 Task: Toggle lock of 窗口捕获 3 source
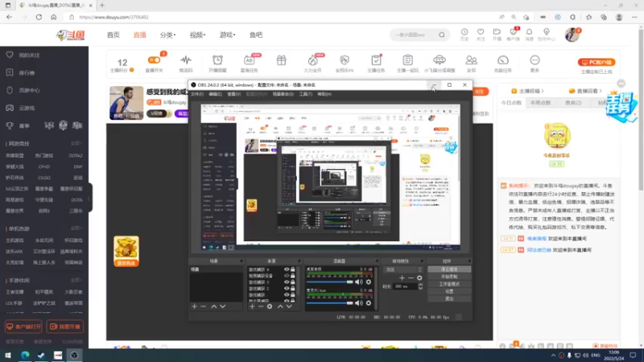point(293,282)
